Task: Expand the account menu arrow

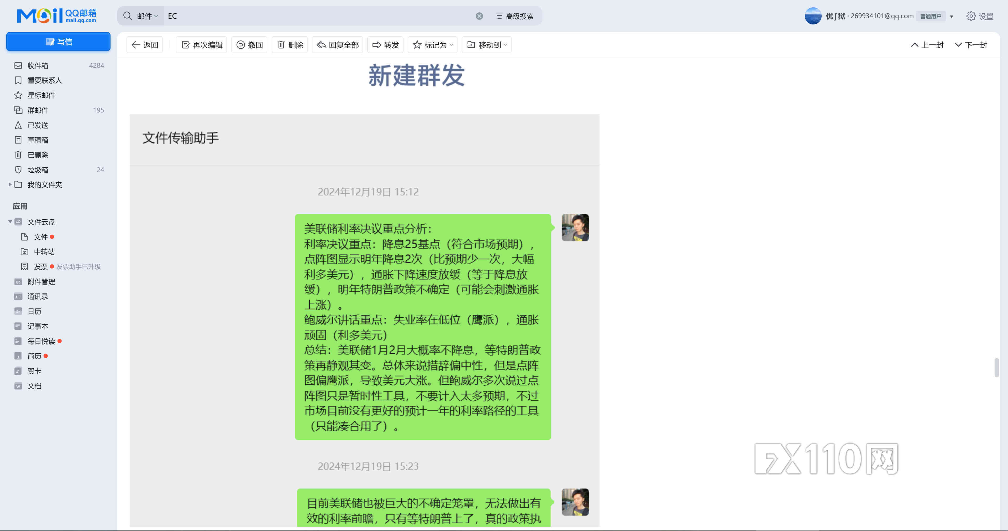Action: pos(952,17)
